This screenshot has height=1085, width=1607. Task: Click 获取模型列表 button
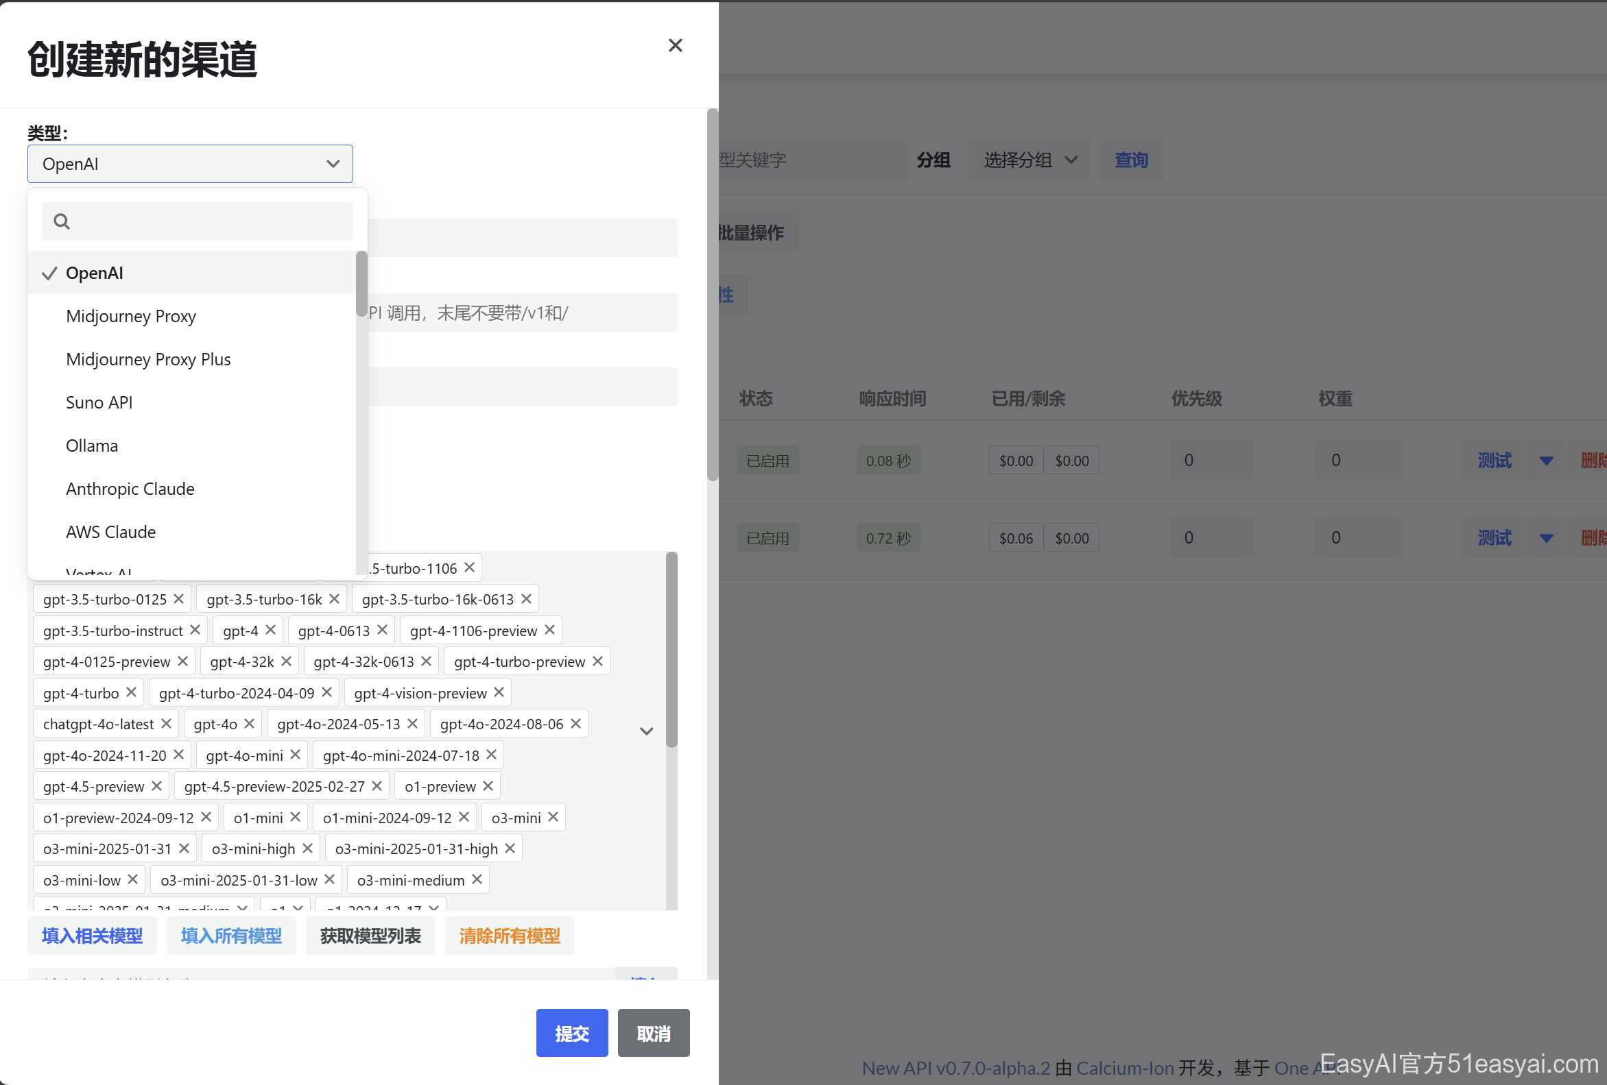pyautogui.click(x=370, y=936)
